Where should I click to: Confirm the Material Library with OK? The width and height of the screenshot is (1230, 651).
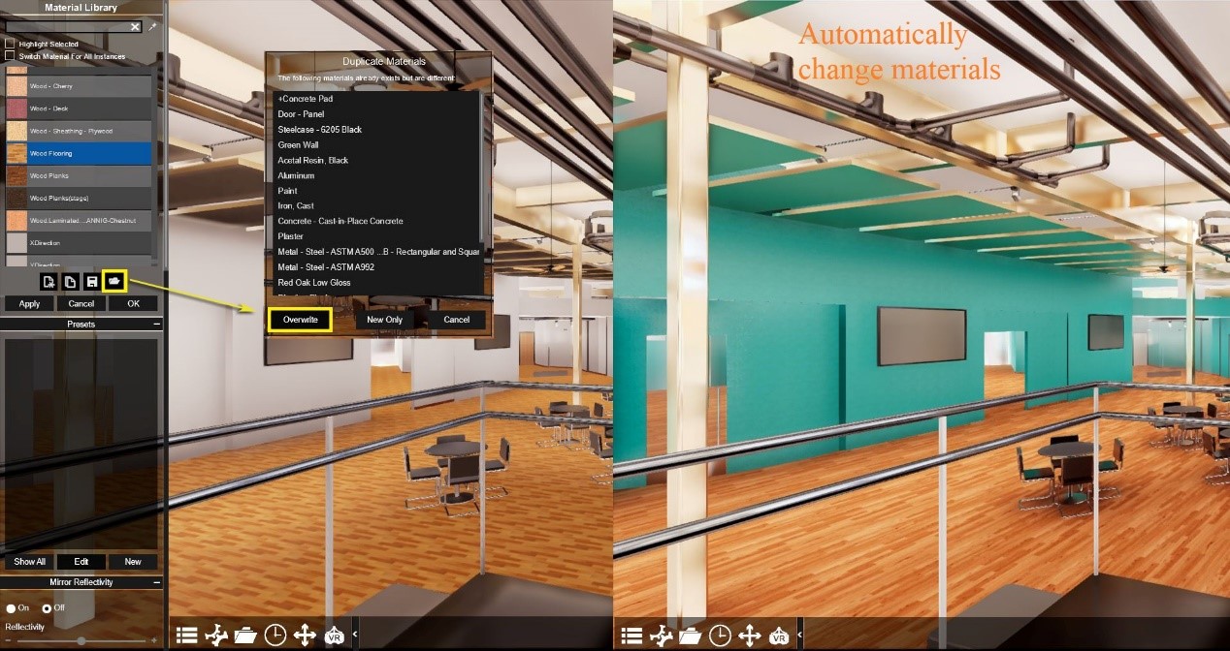[133, 303]
